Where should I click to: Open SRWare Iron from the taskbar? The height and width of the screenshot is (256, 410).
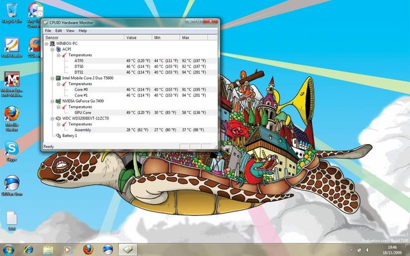click(x=108, y=250)
